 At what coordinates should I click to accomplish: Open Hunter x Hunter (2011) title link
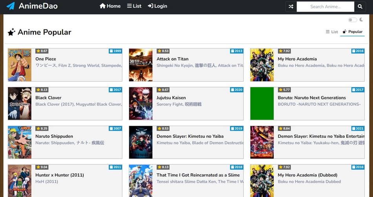60,175
